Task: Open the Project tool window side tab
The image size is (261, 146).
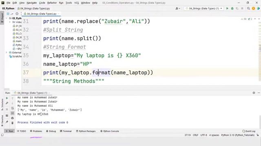Action: pyautogui.click(x=2, y=18)
